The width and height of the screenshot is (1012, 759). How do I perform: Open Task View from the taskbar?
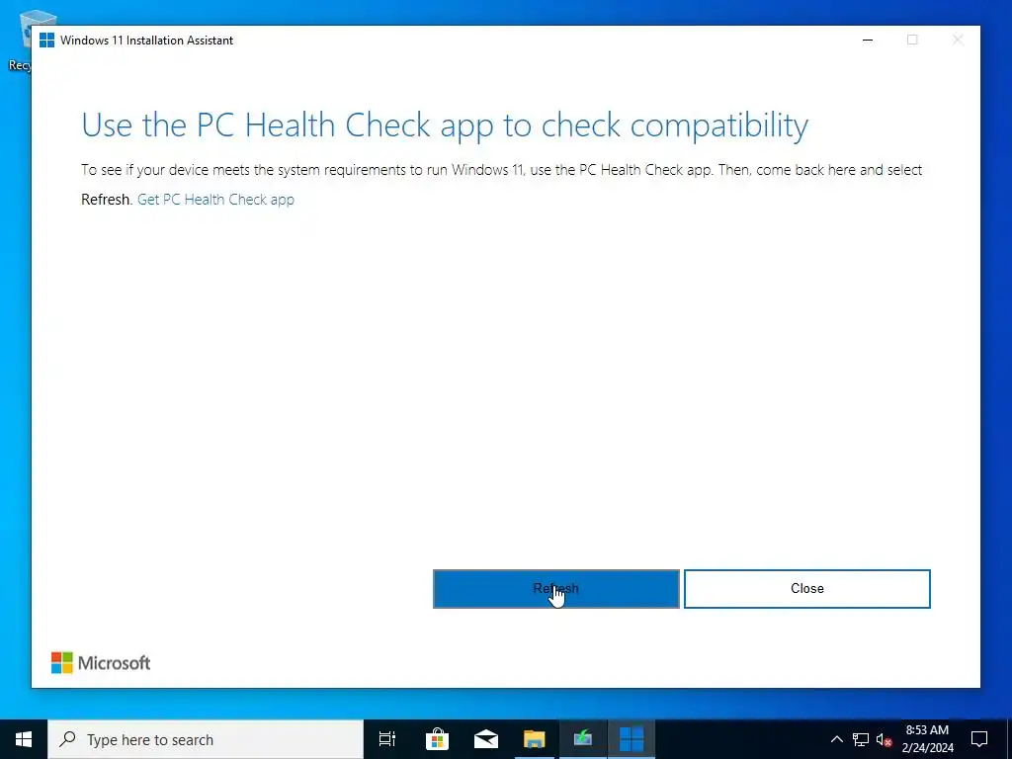(x=387, y=739)
